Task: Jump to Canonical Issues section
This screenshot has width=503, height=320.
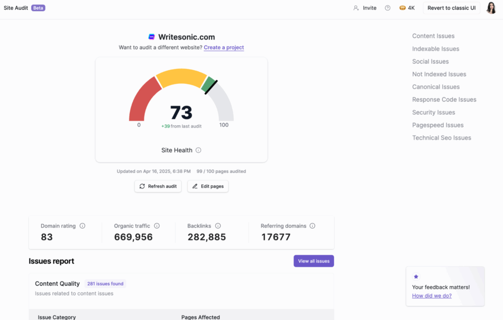Action: (x=436, y=87)
